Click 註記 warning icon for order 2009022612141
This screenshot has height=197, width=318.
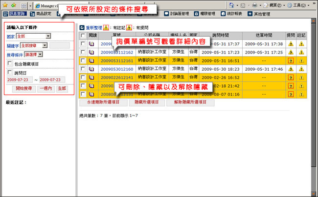(x=301, y=78)
